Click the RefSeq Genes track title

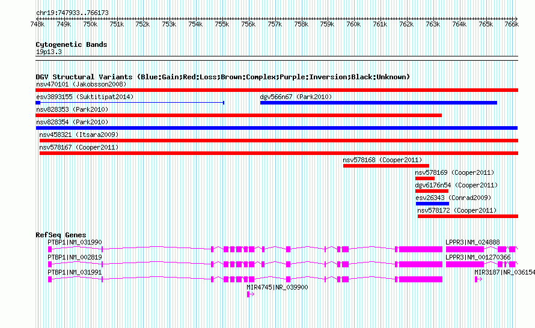tap(61, 235)
